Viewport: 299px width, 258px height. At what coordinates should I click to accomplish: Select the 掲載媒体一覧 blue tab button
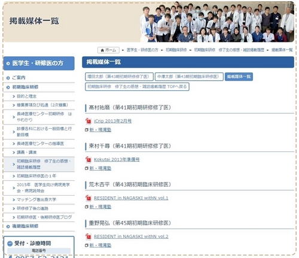coord(239,77)
